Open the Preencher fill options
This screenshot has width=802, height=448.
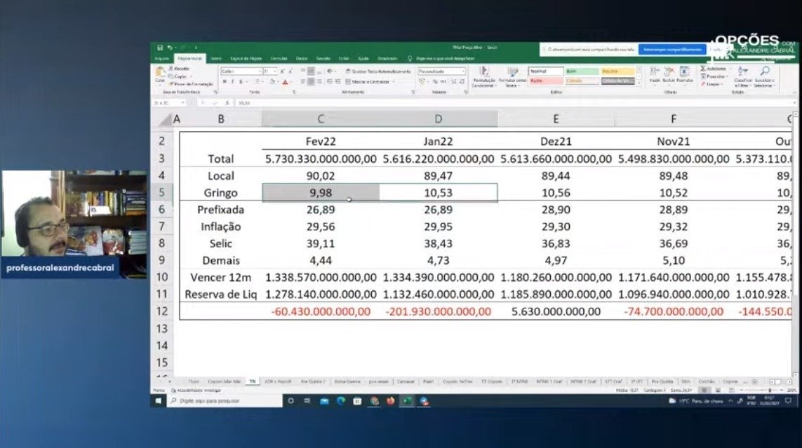(x=713, y=76)
